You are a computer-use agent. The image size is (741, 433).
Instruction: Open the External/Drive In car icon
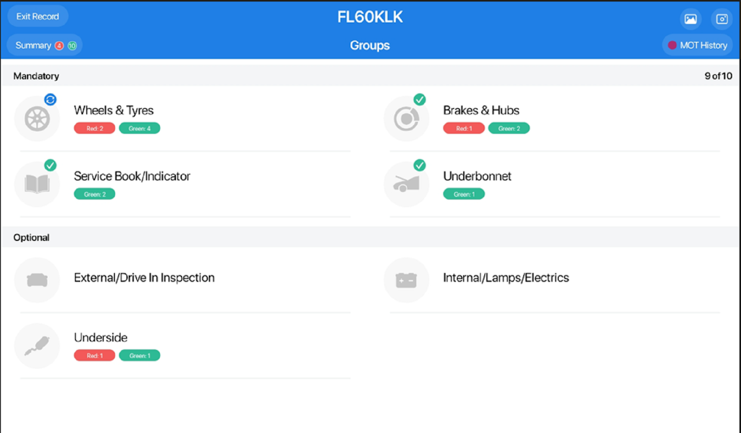[37, 280]
